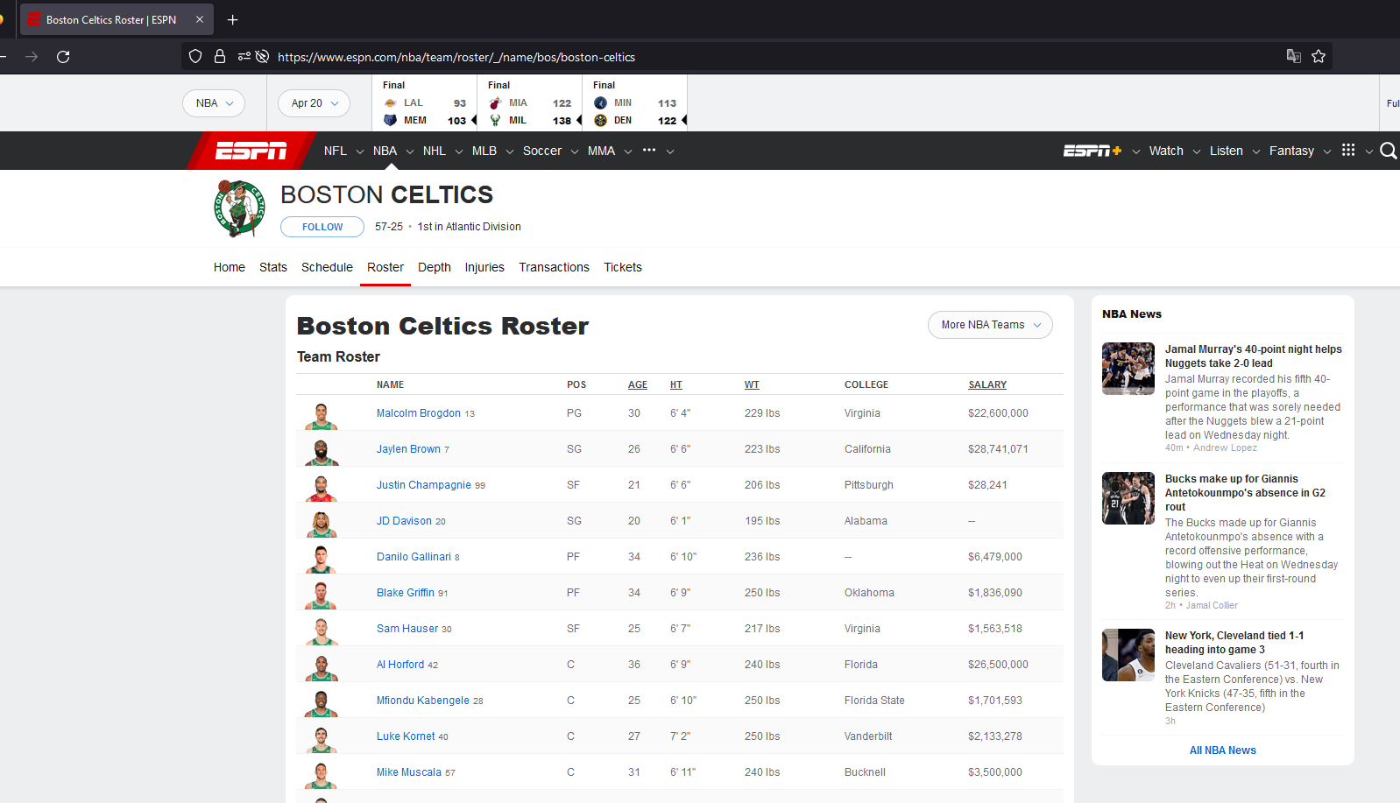1400x803 pixels.
Task: Switch to the Injuries tab
Action: pyautogui.click(x=484, y=267)
